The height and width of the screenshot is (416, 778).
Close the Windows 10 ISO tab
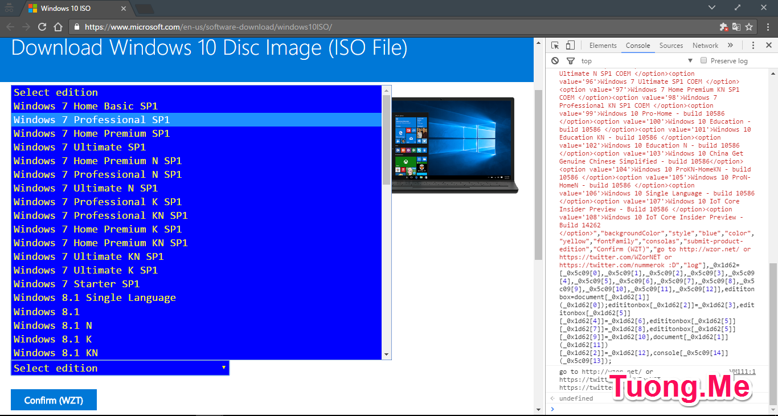point(123,9)
